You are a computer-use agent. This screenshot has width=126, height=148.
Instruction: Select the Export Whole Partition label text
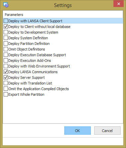point(26,94)
